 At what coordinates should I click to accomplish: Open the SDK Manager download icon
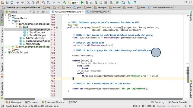click(129, 2)
